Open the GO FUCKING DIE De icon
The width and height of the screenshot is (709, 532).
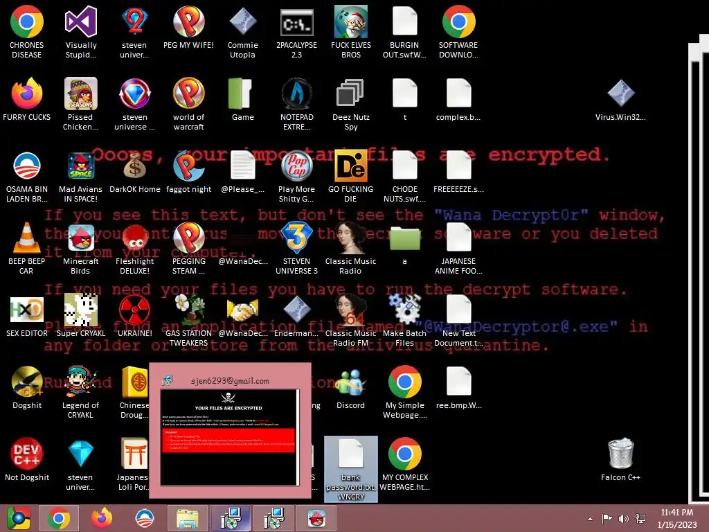pyautogui.click(x=350, y=166)
